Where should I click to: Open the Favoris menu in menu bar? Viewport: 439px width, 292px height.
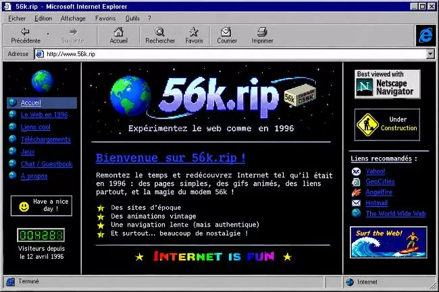point(105,18)
